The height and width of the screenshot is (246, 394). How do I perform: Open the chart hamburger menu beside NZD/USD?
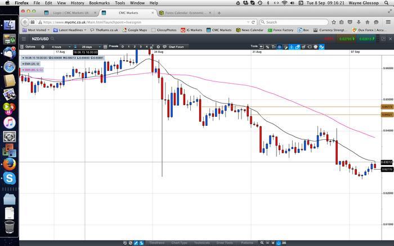(x=24, y=39)
